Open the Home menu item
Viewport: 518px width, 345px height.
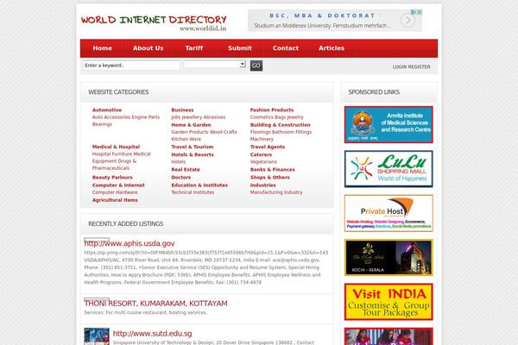pos(102,48)
